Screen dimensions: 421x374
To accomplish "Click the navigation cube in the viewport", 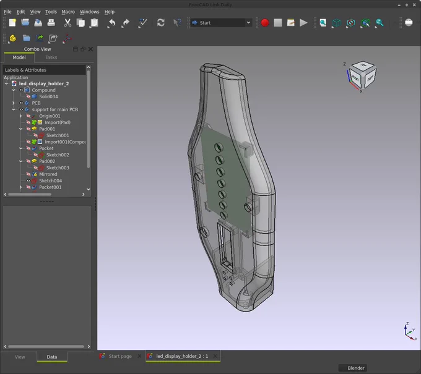I will [x=362, y=75].
